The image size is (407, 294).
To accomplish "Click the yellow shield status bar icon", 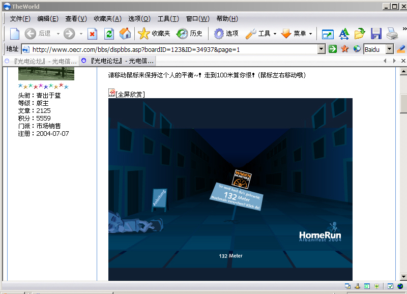I will 376,286.
